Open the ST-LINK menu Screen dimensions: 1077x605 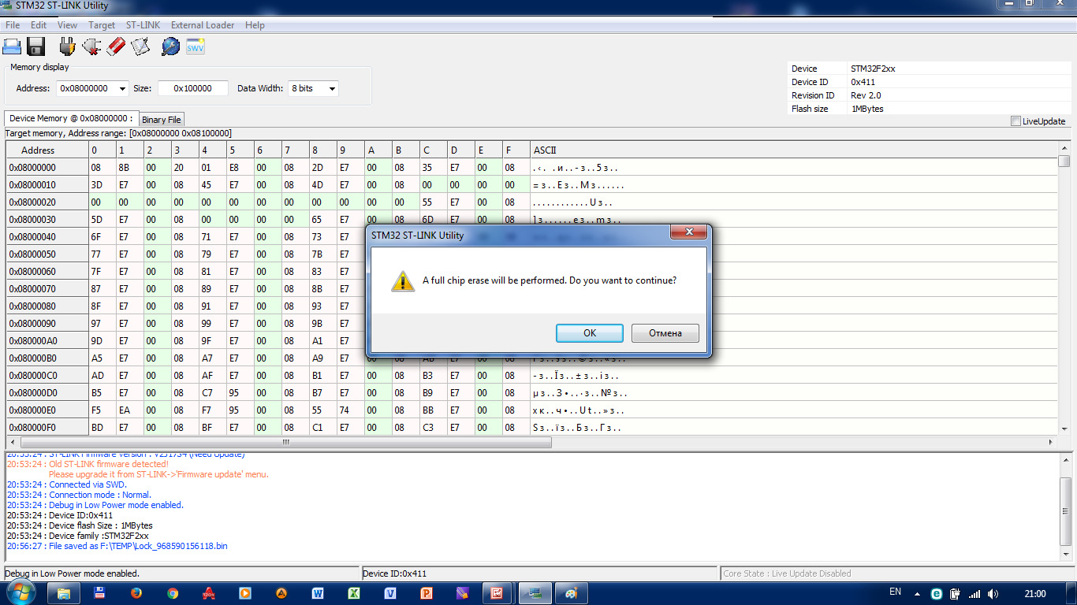[143, 24]
